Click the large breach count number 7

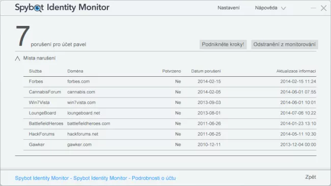[x=22, y=36]
